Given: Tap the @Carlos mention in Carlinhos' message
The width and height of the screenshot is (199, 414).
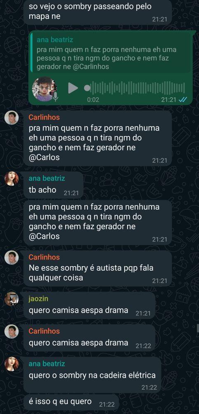Looking at the screenshot, I should (44, 157).
